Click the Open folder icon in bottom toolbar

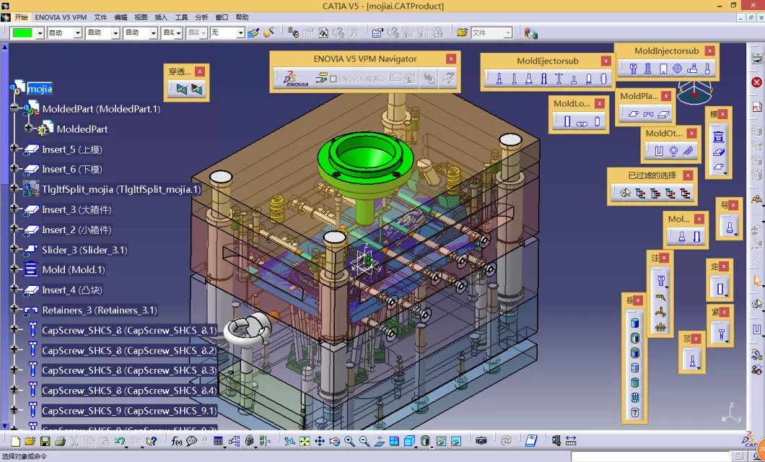pyautogui.click(x=30, y=442)
